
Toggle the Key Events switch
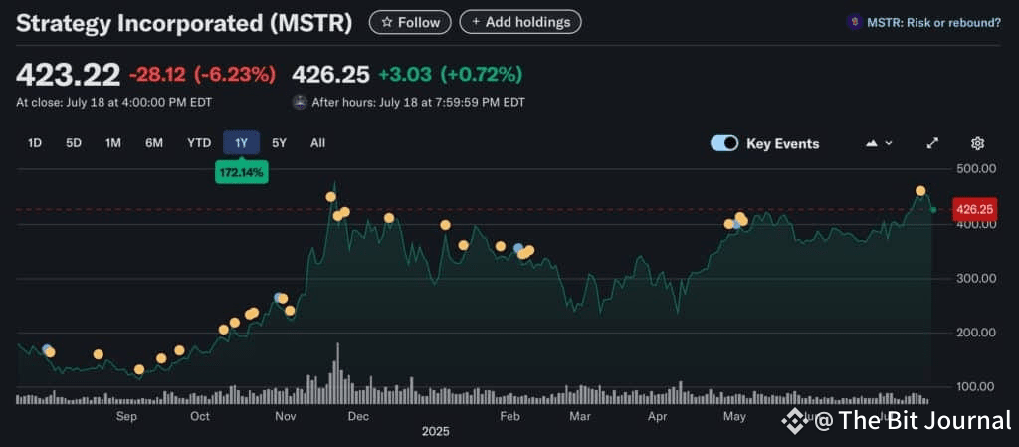point(724,143)
